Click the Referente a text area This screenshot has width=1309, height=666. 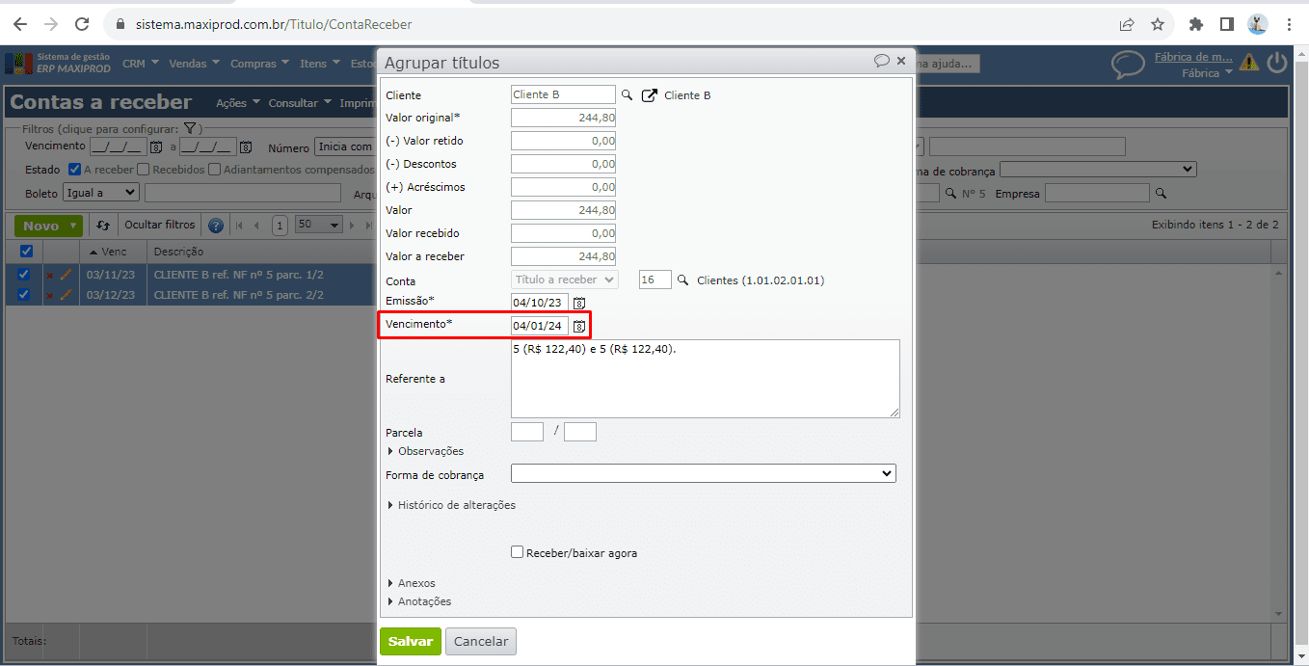click(706, 379)
